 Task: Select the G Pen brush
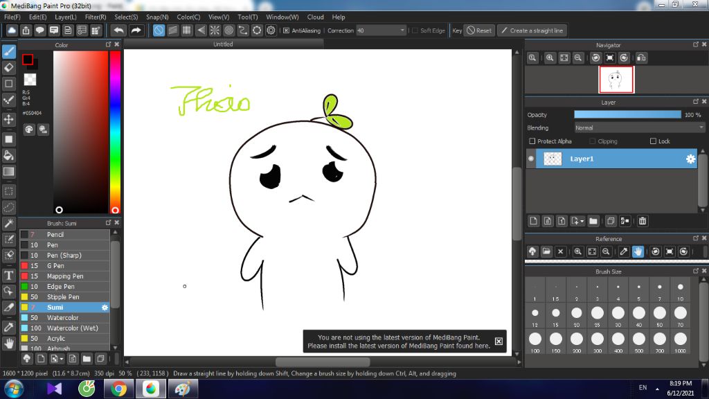[64, 265]
